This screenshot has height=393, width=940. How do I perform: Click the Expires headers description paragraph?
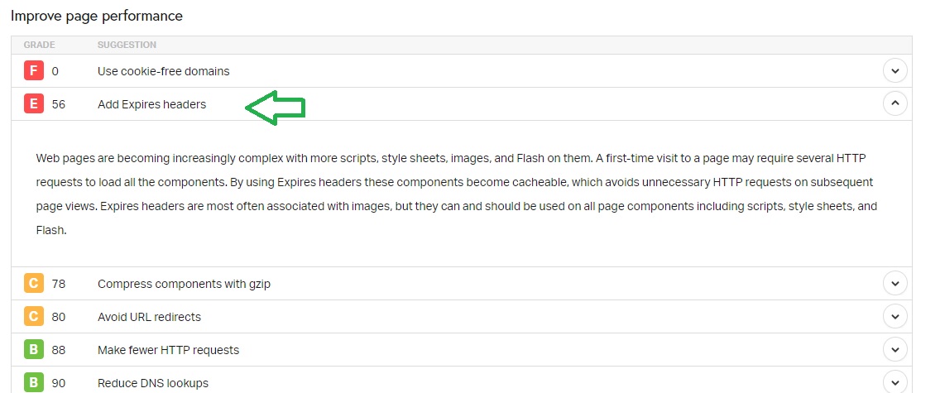click(457, 194)
